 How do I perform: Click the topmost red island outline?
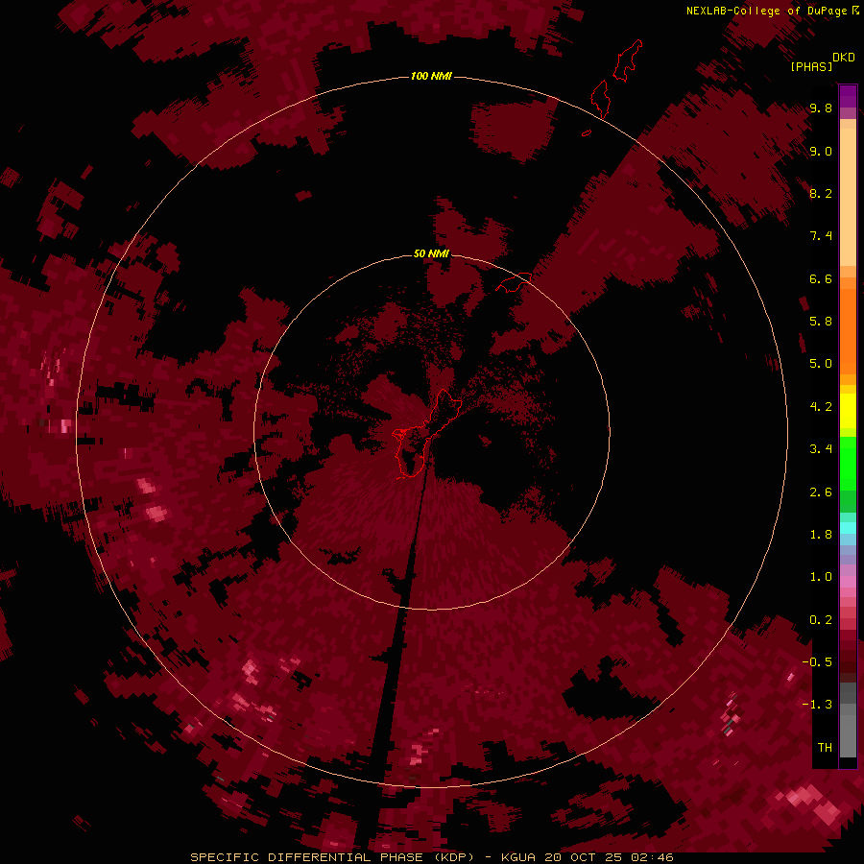629,60
